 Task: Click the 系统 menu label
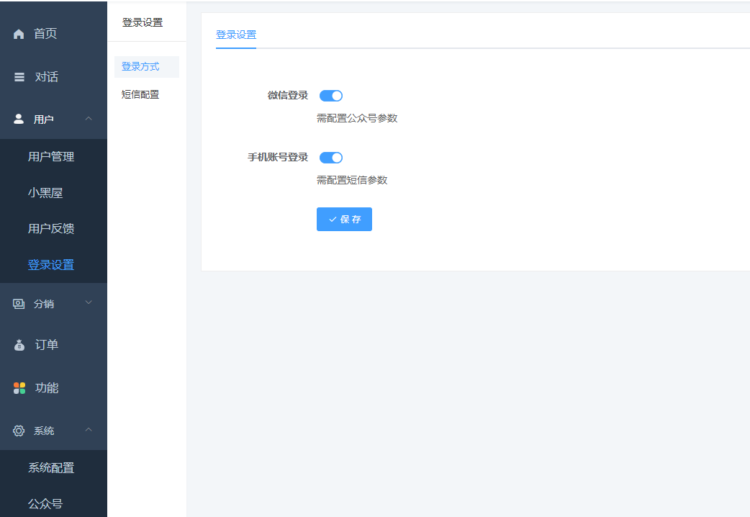coord(43,431)
